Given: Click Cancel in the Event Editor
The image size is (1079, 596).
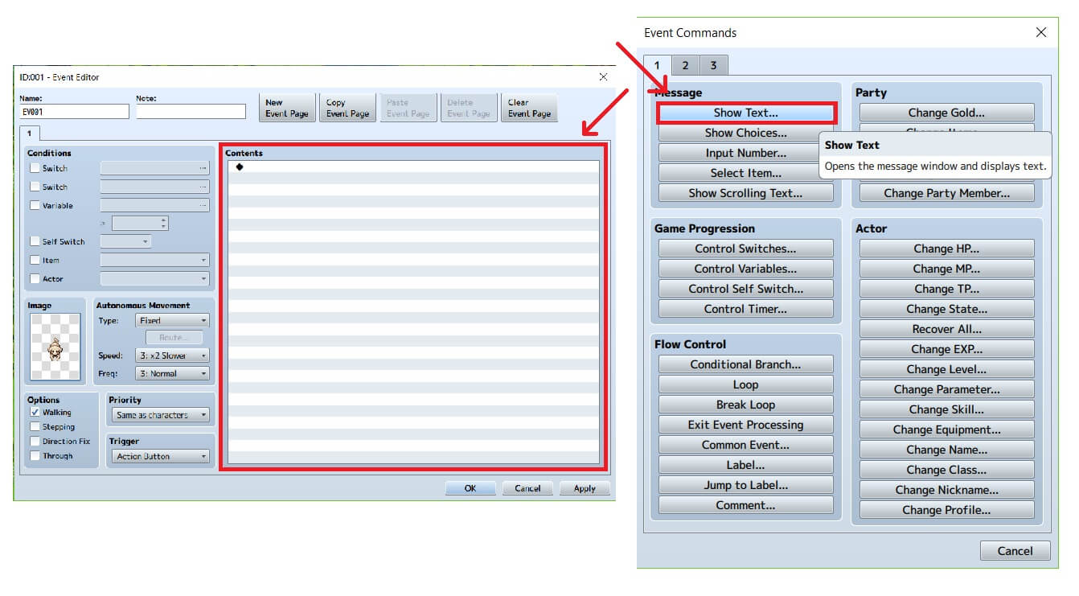Looking at the screenshot, I should click(527, 488).
